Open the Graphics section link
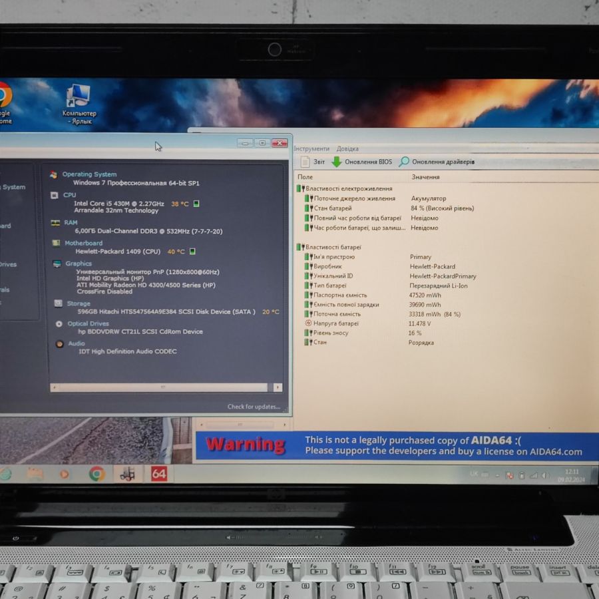 pos(79,263)
